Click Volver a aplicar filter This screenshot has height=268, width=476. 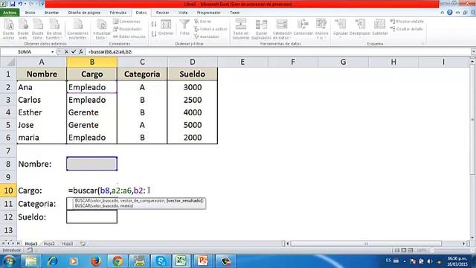click(x=210, y=29)
